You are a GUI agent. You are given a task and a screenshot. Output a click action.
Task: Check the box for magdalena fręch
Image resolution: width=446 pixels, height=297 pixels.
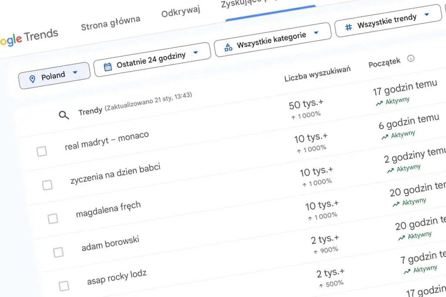tap(53, 219)
